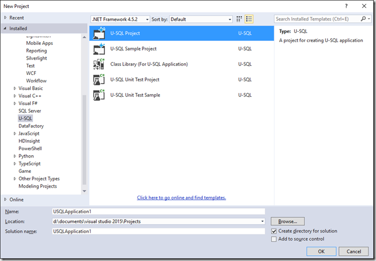Click the Name input field
This screenshot has width=376, height=261.
point(158,212)
